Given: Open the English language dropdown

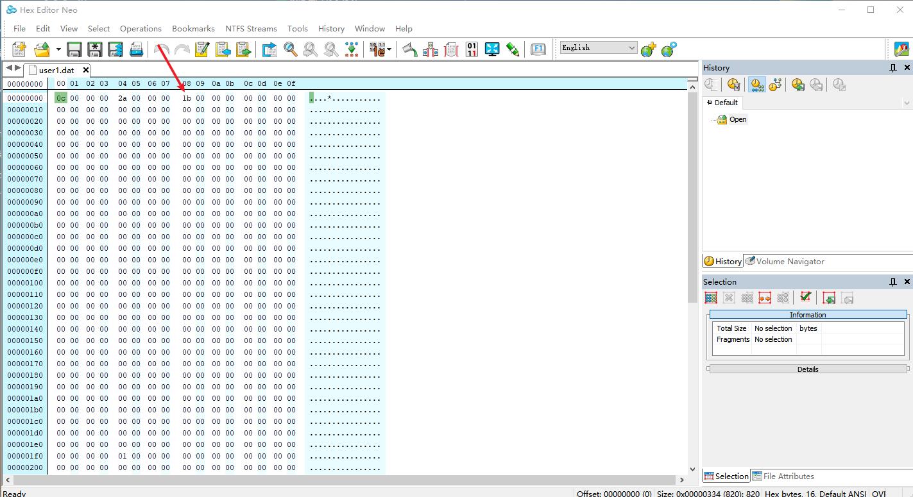Looking at the screenshot, I should click(x=599, y=47).
